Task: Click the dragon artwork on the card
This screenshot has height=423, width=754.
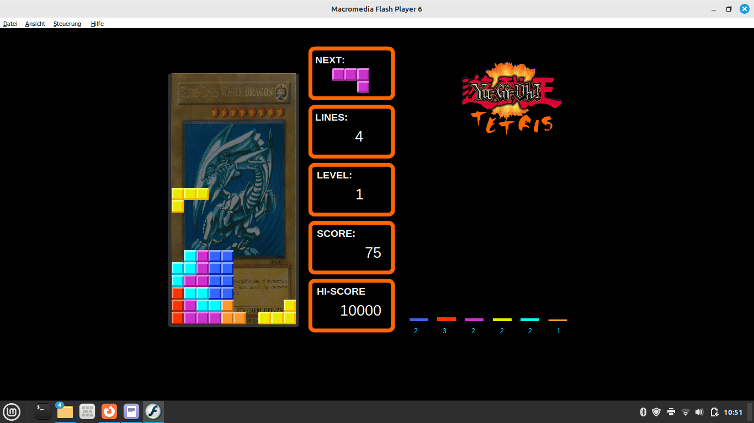Action: [x=233, y=189]
